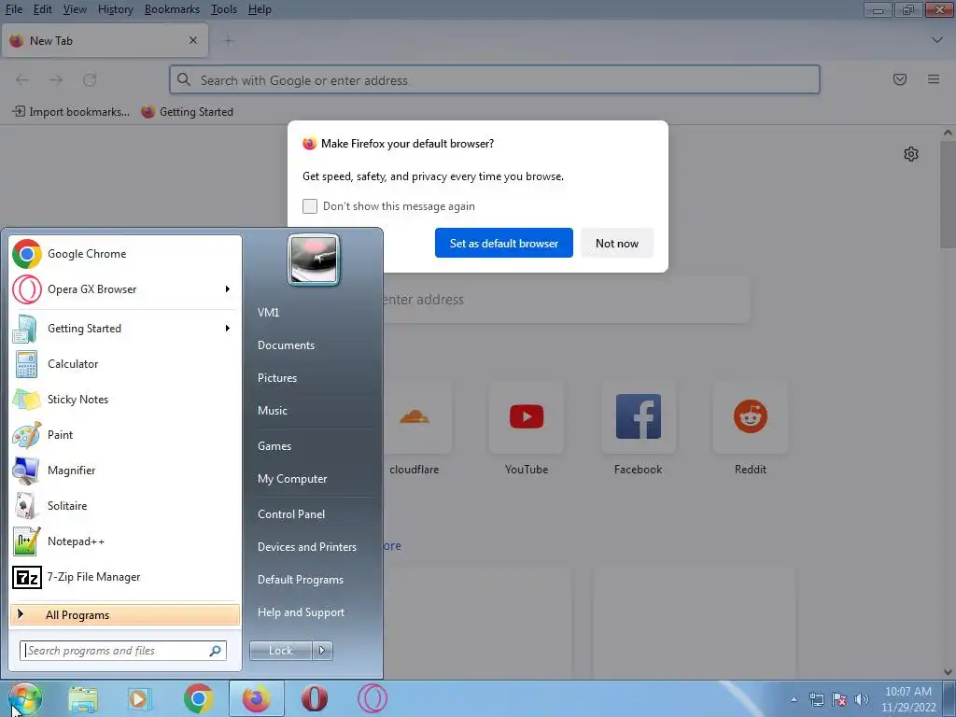Open Documents from Start menu

[x=286, y=345]
